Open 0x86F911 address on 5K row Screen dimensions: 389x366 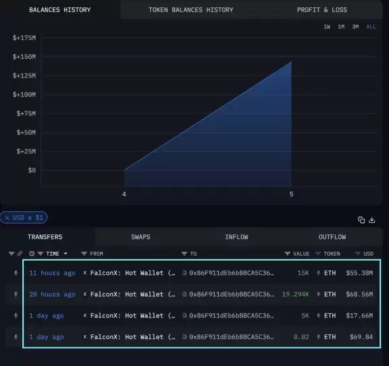[231, 315]
